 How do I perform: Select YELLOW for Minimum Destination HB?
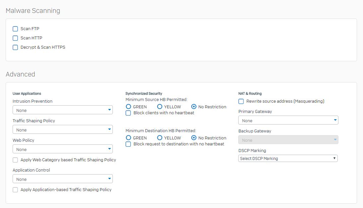(x=160, y=138)
